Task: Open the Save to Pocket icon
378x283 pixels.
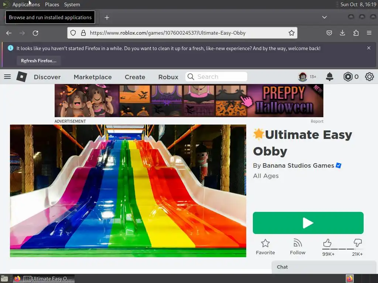Action: coord(329,33)
